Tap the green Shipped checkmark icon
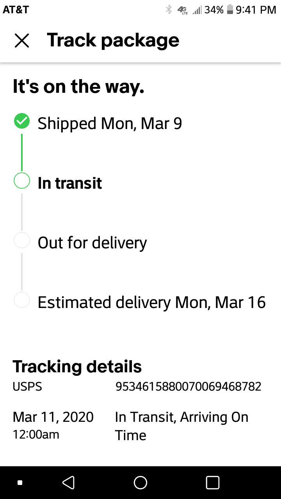The image size is (281, 499). click(22, 121)
